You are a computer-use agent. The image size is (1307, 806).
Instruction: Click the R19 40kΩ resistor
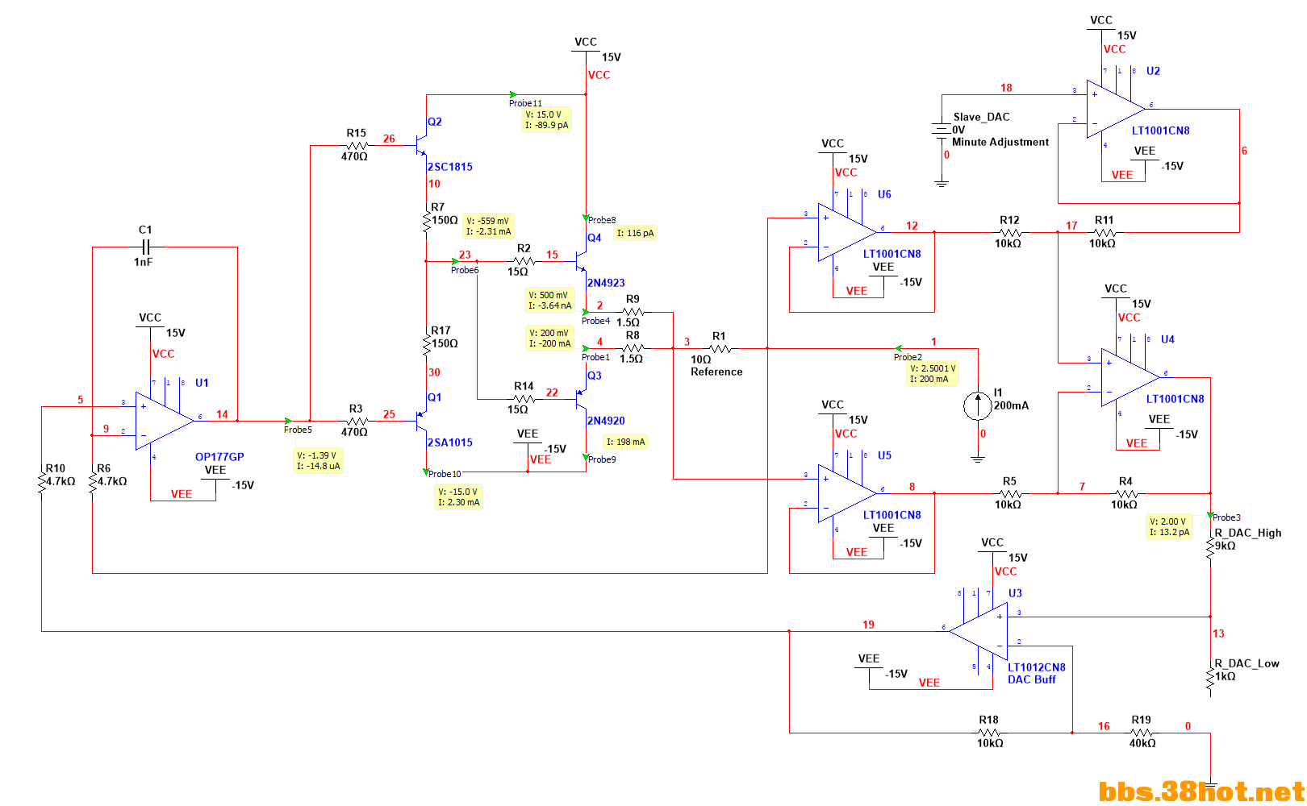click(x=1141, y=733)
